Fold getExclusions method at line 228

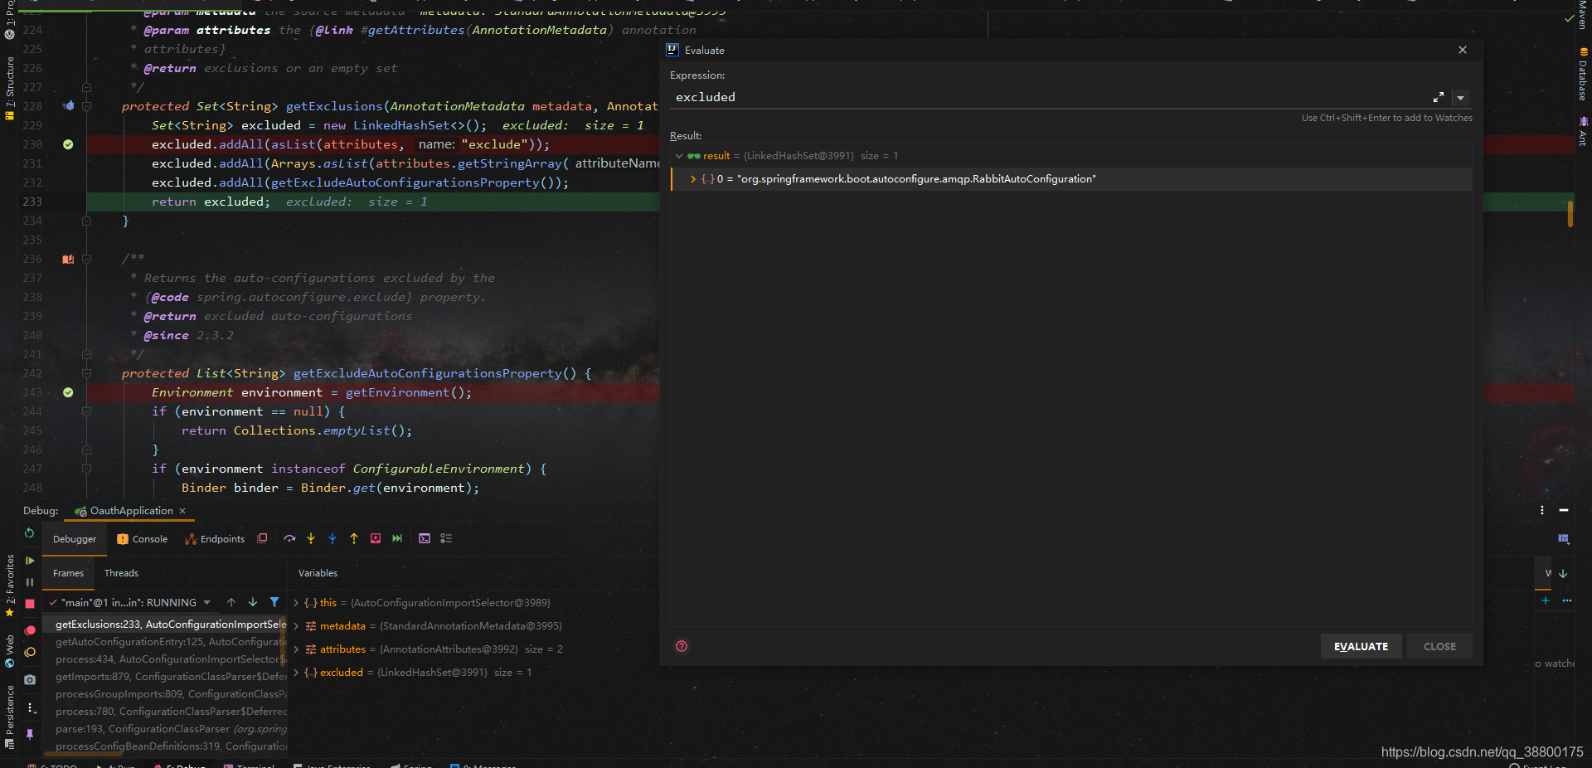(x=86, y=106)
